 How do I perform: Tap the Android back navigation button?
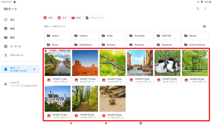click(71, 123)
